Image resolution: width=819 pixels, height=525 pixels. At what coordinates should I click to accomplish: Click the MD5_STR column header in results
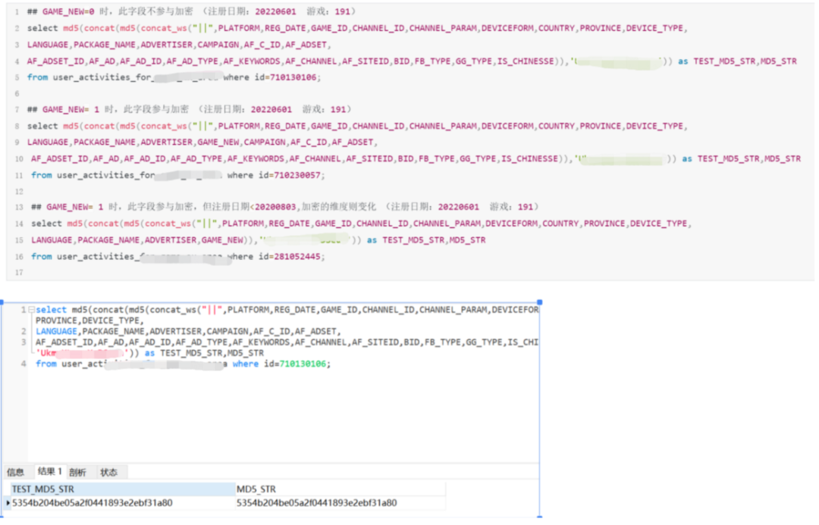pos(340,489)
